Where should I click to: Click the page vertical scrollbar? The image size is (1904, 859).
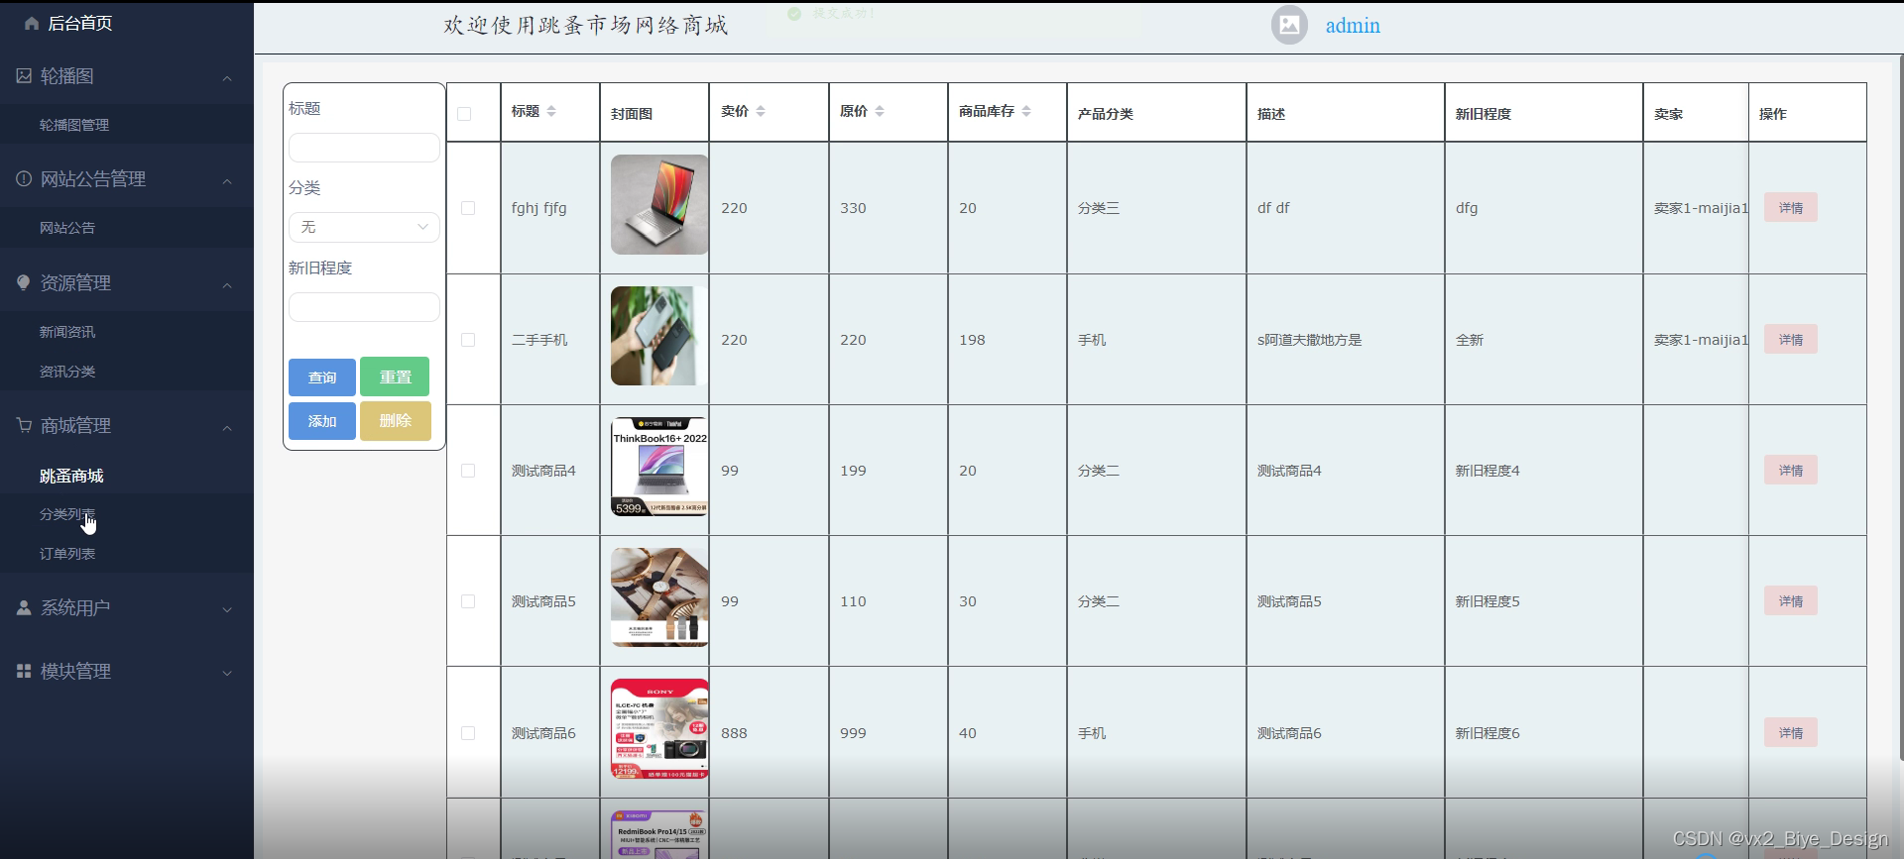point(1900,406)
